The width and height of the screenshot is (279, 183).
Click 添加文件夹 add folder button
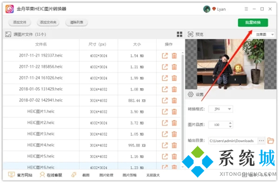[48, 22]
